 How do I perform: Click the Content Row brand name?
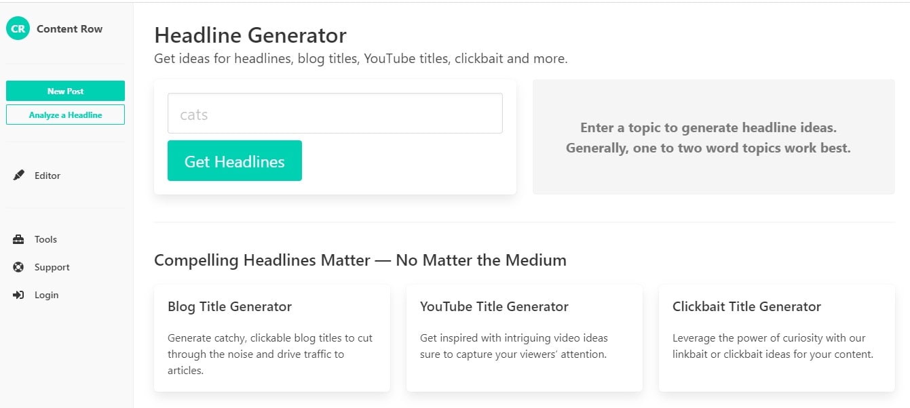pos(69,28)
